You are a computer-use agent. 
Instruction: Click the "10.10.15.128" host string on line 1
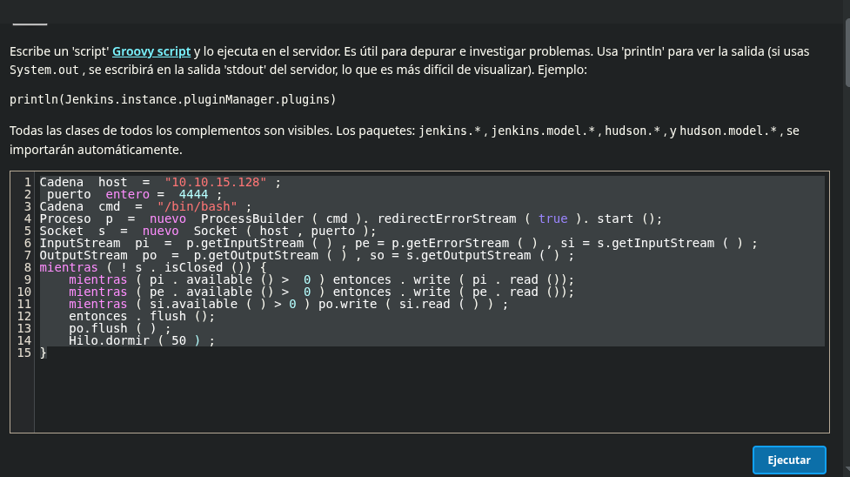coord(215,182)
